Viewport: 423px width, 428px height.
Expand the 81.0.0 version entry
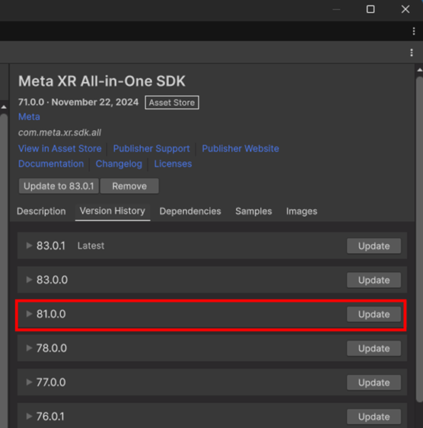click(x=29, y=314)
